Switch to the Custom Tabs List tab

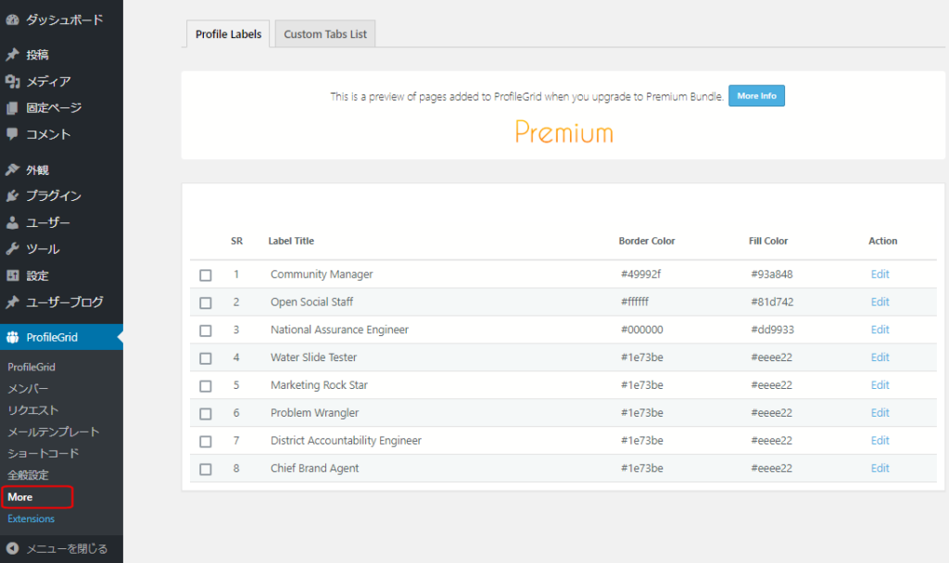click(x=324, y=34)
